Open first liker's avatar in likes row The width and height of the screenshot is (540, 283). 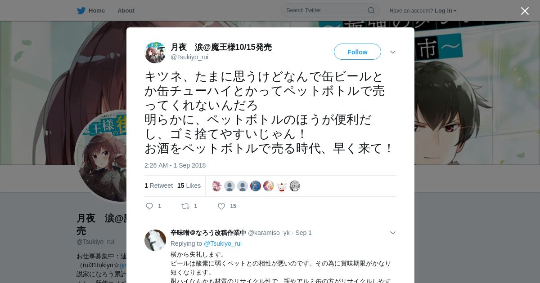[x=216, y=186]
